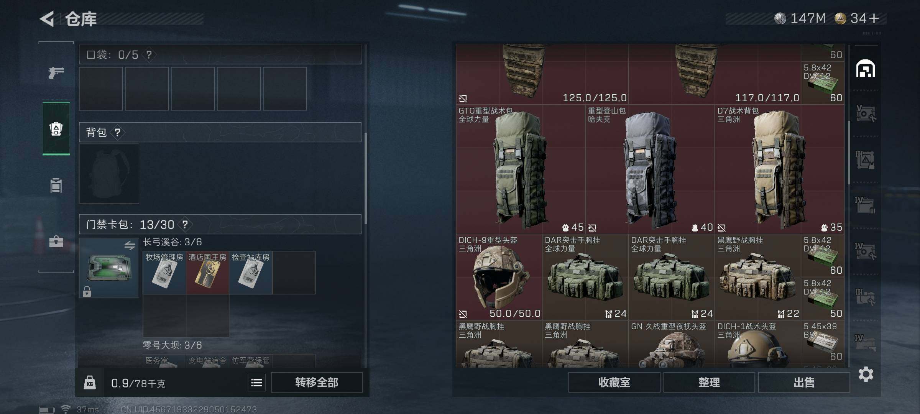Select the clipboard sidebar icon
920x414 pixels.
(56, 186)
